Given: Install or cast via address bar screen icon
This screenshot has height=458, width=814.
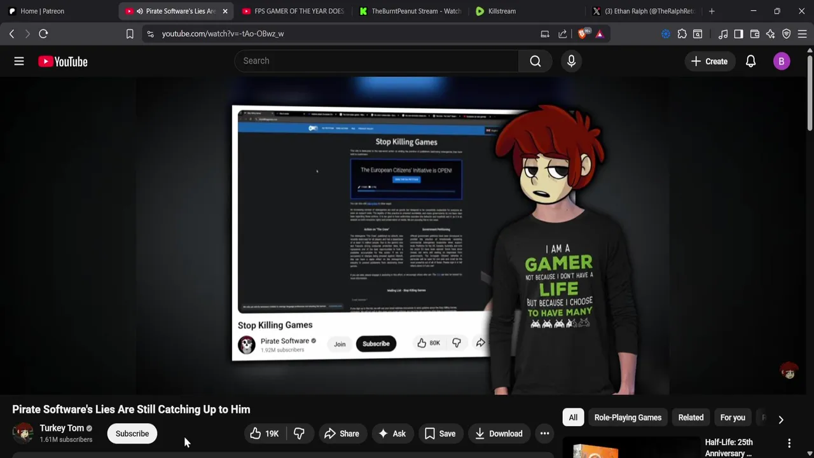Looking at the screenshot, I should click(x=545, y=34).
